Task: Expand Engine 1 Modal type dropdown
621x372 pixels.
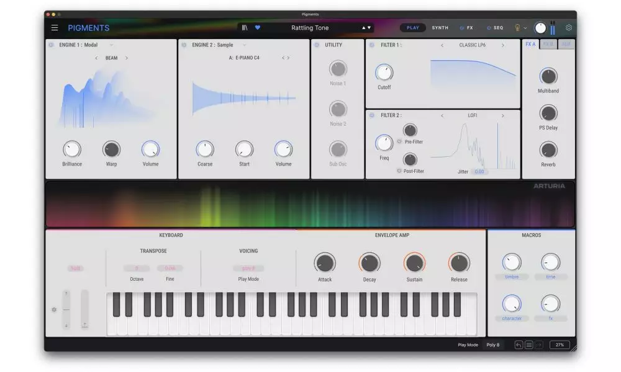Action: pos(111,45)
